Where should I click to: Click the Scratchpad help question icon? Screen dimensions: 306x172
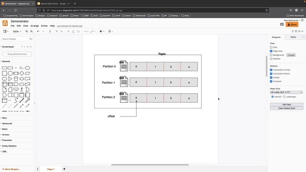pyautogui.click(x=22, y=47)
